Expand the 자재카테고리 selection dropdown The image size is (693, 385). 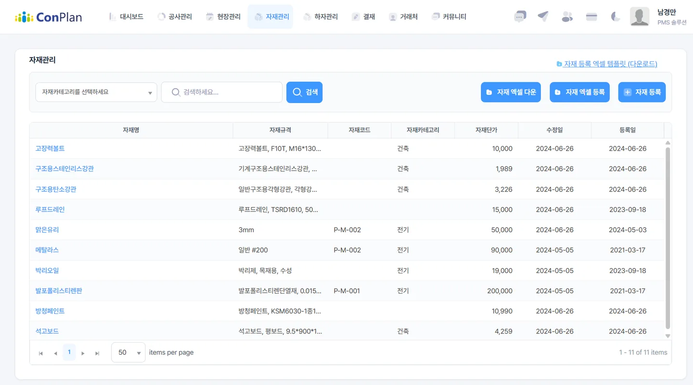pos(96,92)
